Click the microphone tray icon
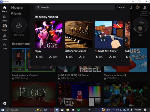The image size is (150, 112). [131, 110]
